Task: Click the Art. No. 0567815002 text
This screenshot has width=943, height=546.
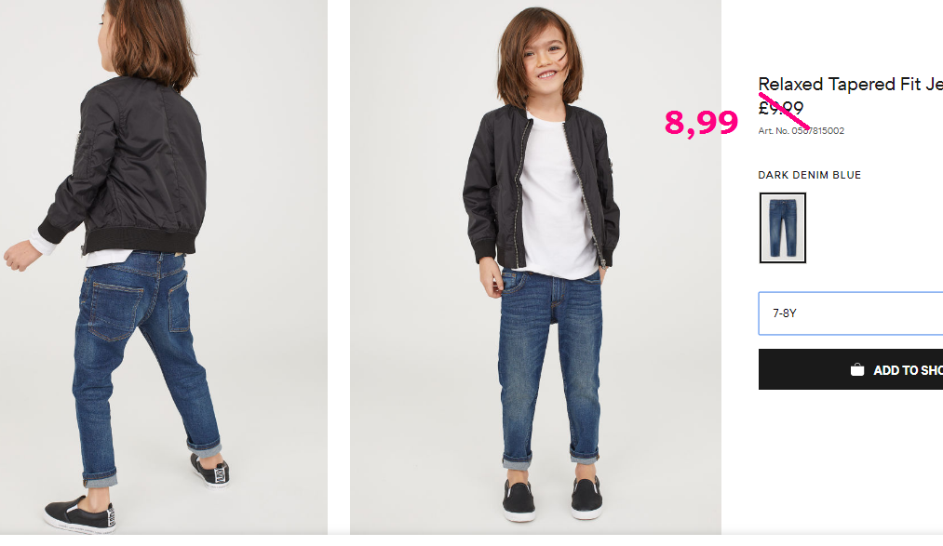Action: pyautogui.click(x=801, y=131)
